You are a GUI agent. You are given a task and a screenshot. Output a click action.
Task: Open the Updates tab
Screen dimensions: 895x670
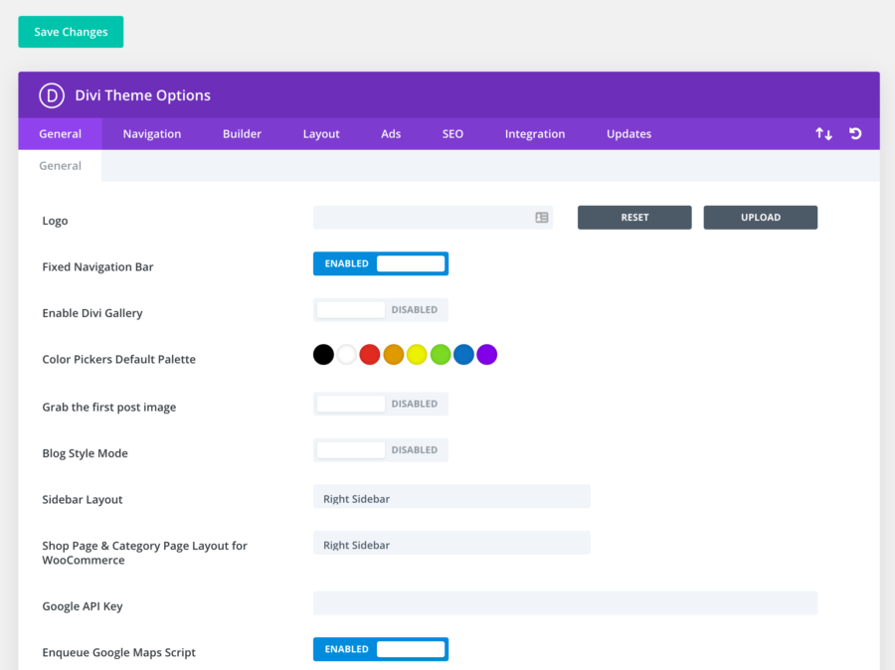pos(629,134)
